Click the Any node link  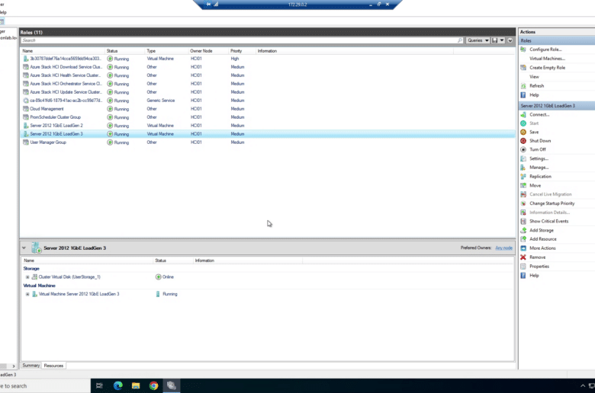coord(503,248)
